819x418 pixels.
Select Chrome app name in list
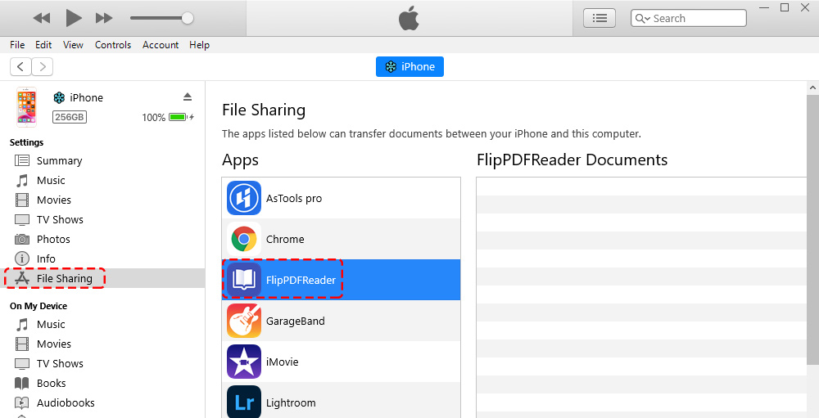click(x=285, y=239)
